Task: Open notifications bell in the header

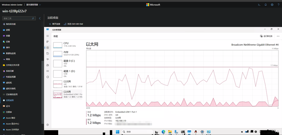Action: click(x=266, y=5)
